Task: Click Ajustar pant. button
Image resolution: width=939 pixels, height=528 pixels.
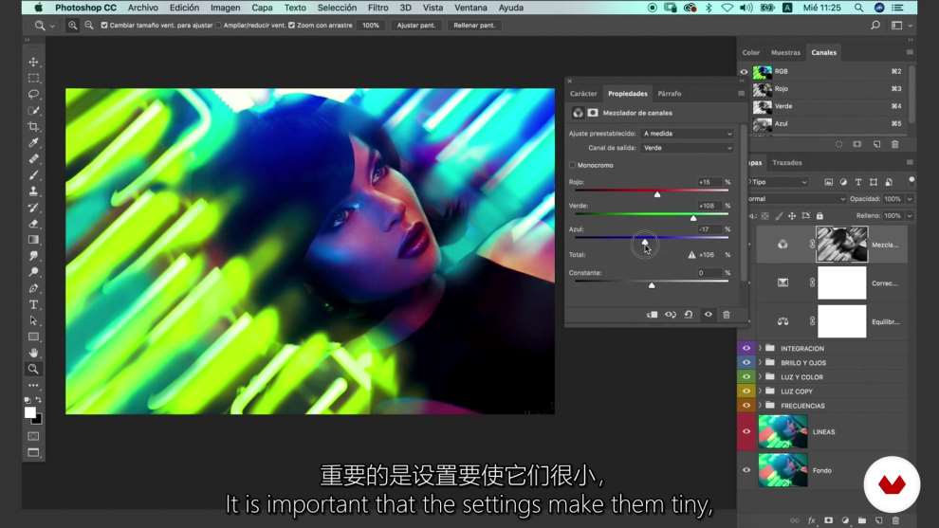Action: click(x=416, y=26)
